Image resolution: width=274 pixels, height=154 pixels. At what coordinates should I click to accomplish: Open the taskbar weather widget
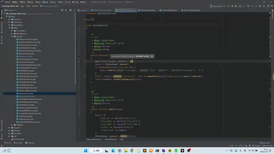coord(7,151)
